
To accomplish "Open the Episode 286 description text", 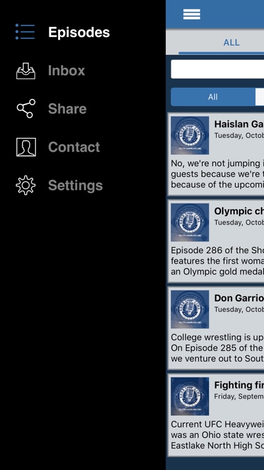I will (x=217, y=261).
